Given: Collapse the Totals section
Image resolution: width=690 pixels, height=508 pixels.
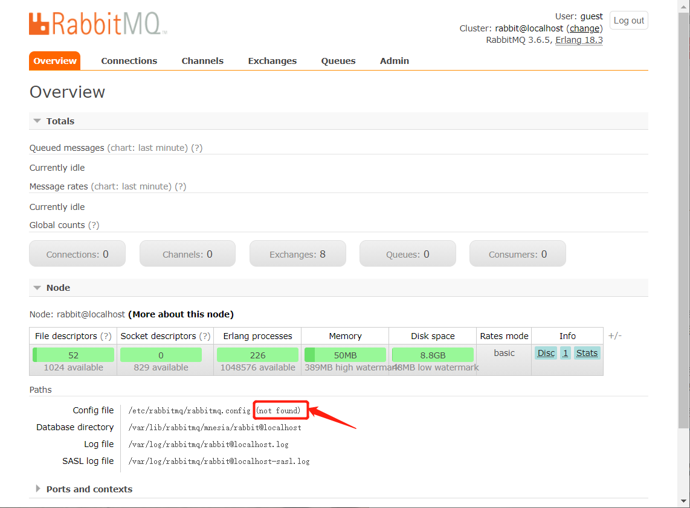Looking at the screenshot, I should [x=37, y=121].
